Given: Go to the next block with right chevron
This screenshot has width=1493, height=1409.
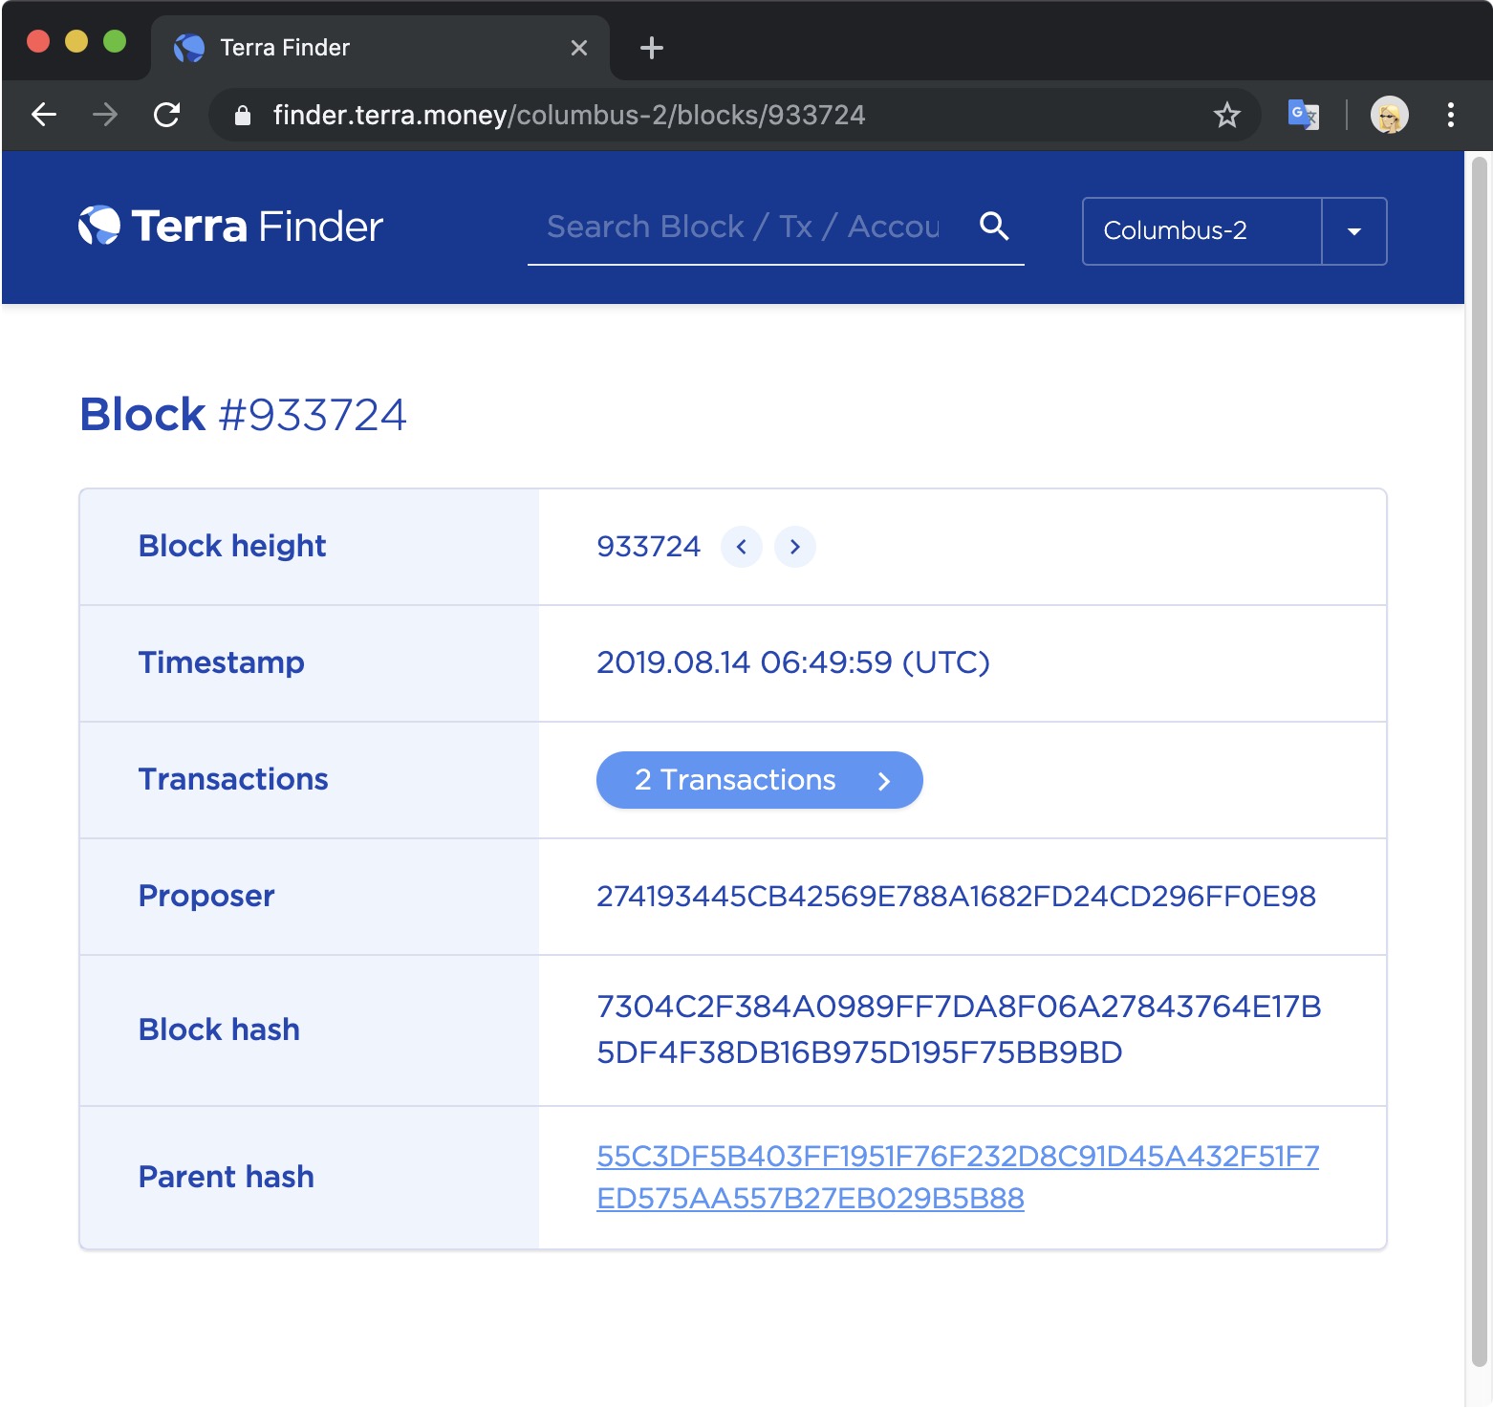Looking at the screenshot, I should (795, 547).
